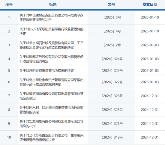Click the date for 〔2024〕326号
165x145 pixels.
tap(150, 96)
